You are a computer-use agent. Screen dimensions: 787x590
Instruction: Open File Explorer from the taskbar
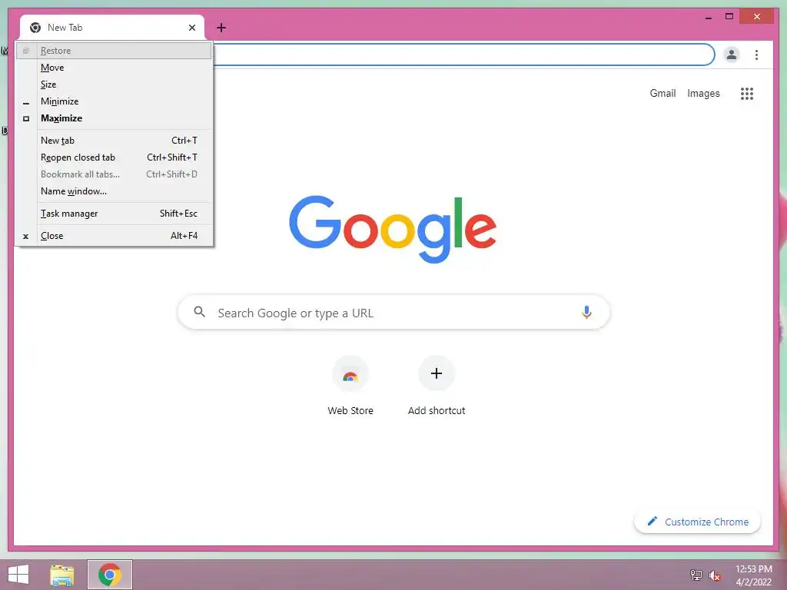pos(61,575)
